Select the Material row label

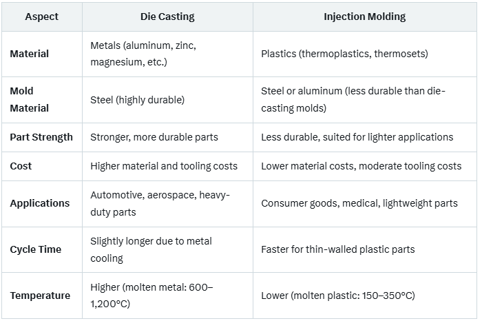coord(30,54)
